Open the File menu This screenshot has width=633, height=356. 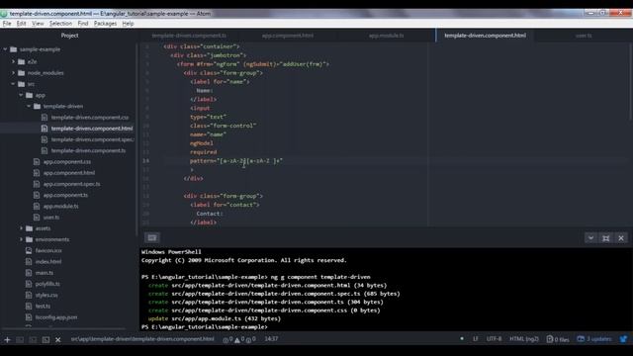[7, 24]
